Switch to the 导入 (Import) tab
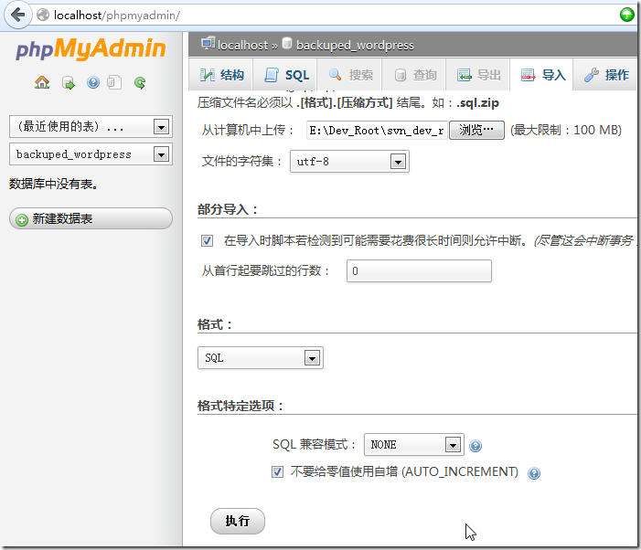 [x=541, y=75]
